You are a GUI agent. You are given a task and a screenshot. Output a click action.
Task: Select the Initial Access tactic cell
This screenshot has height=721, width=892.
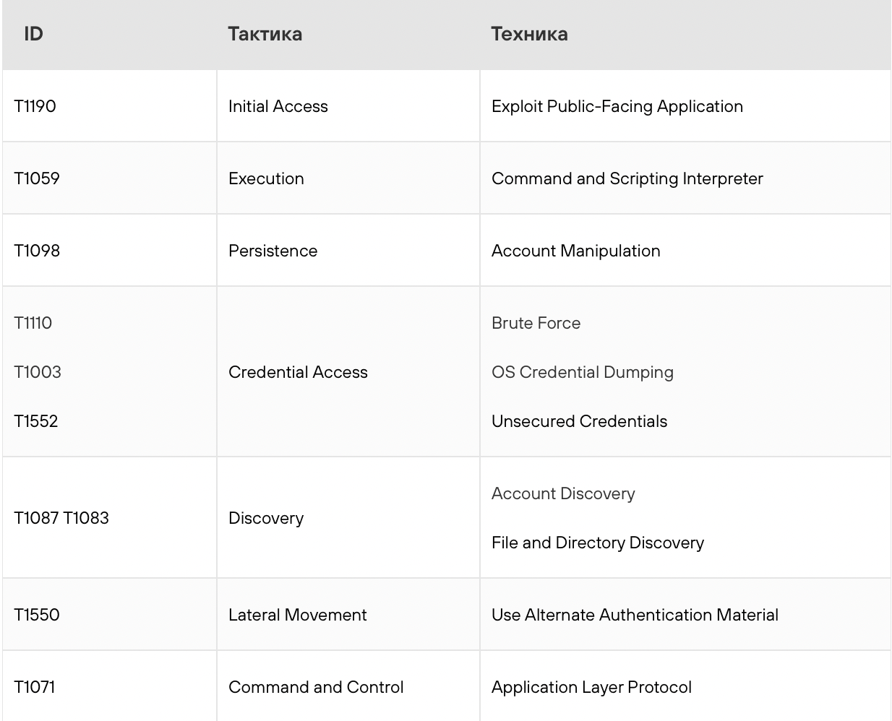pyautogui.click(x=278, y=106)
